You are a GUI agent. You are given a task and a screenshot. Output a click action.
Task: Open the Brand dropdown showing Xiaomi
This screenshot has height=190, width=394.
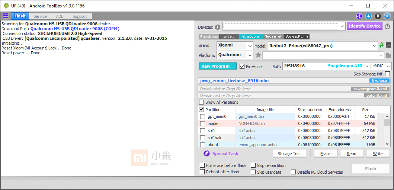pyautogui.click(x=250, y=46)
